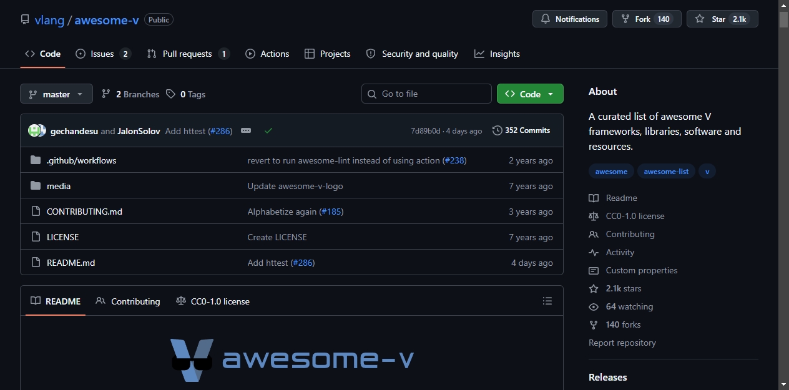The height and width of the screenshot is (390, 789).
Task: Open the Create LICENSE commit message
Action: pyautogui.click(x=277, y=237)
